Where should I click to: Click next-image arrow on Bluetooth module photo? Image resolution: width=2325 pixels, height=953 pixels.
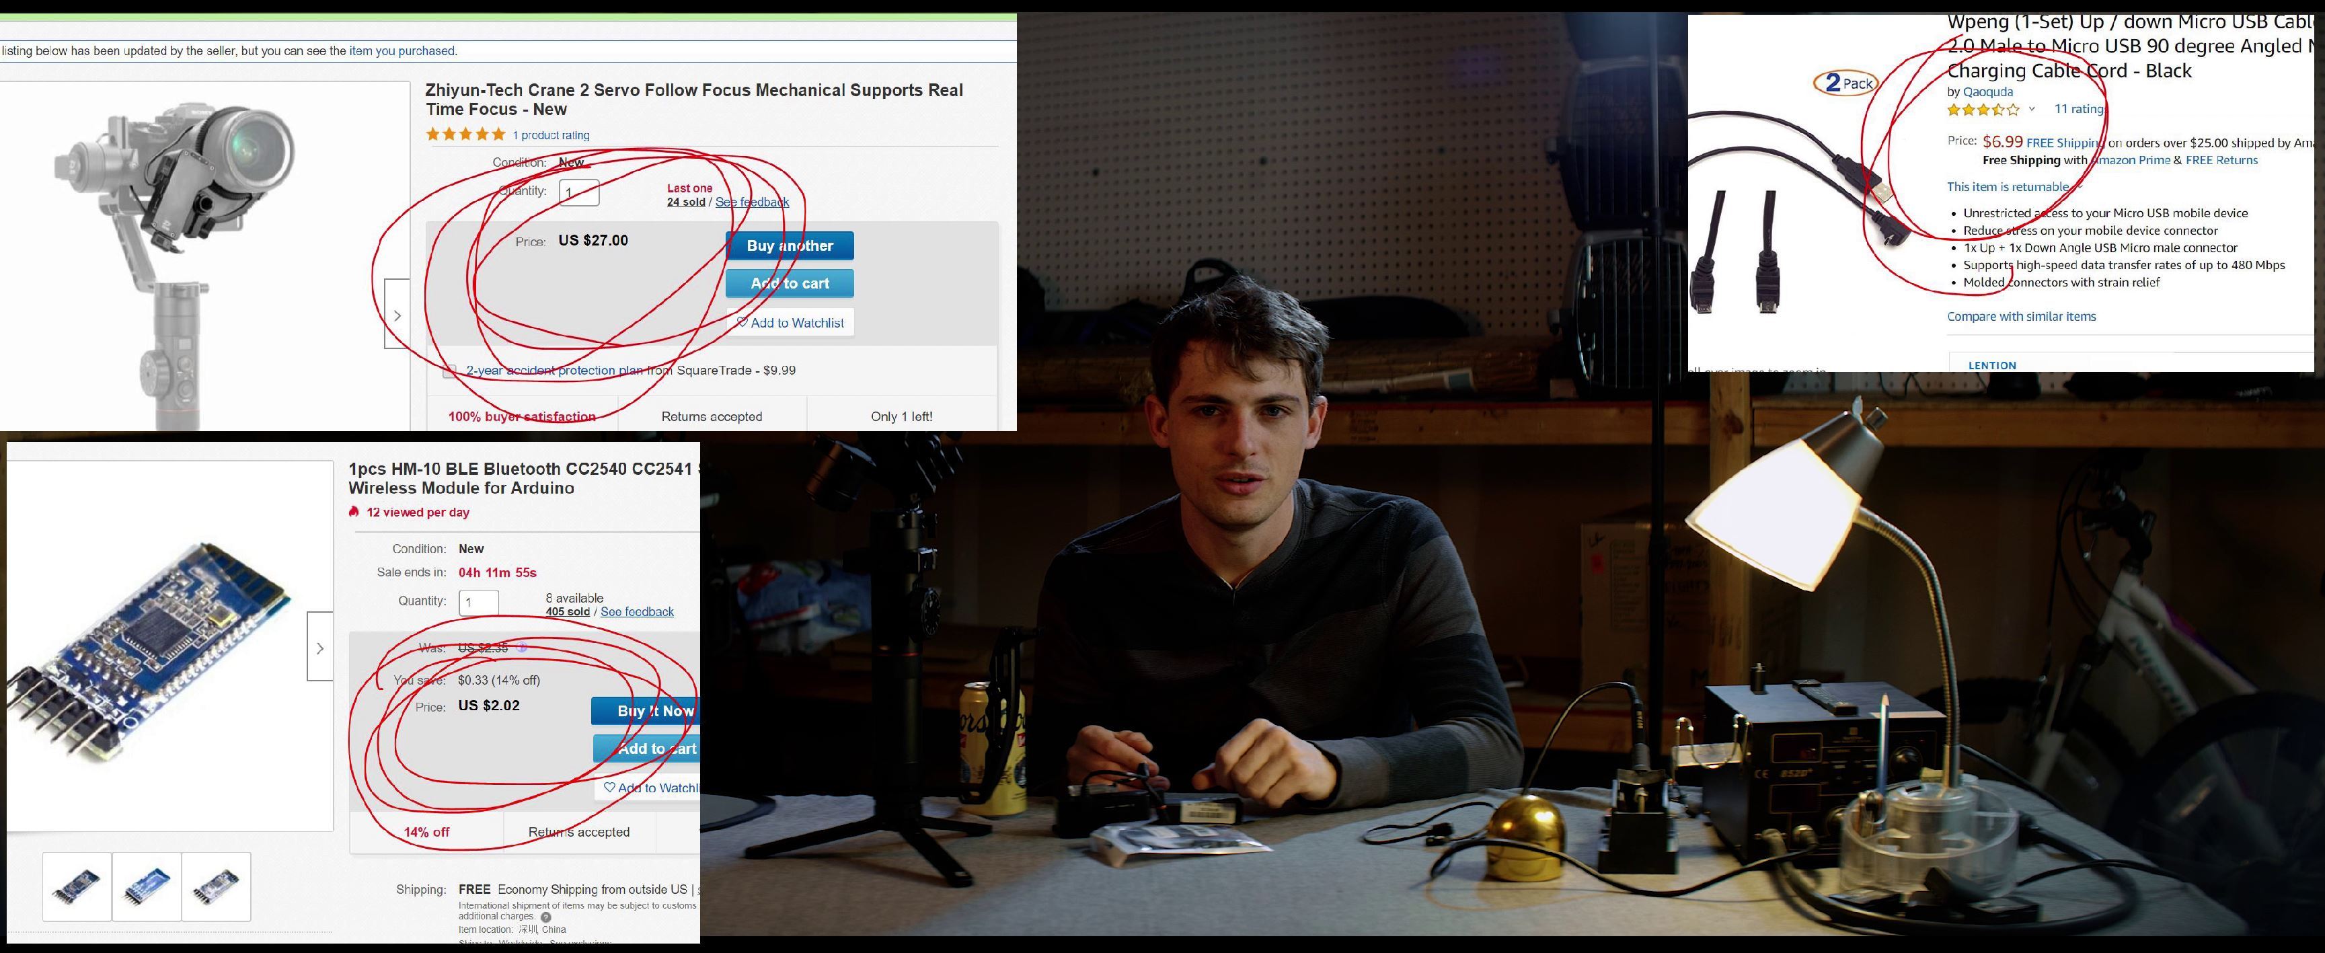point(319,648)
